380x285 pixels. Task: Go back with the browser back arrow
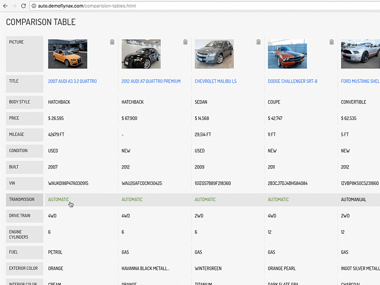tap(5, 6)
